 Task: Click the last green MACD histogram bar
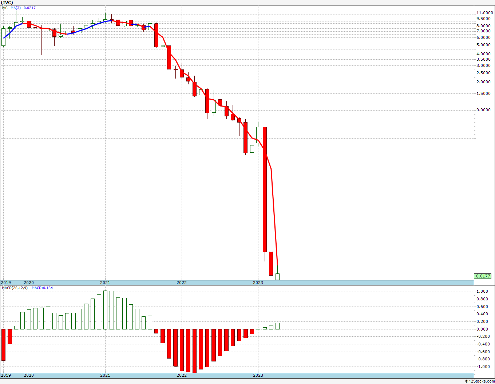pos(277,326)
